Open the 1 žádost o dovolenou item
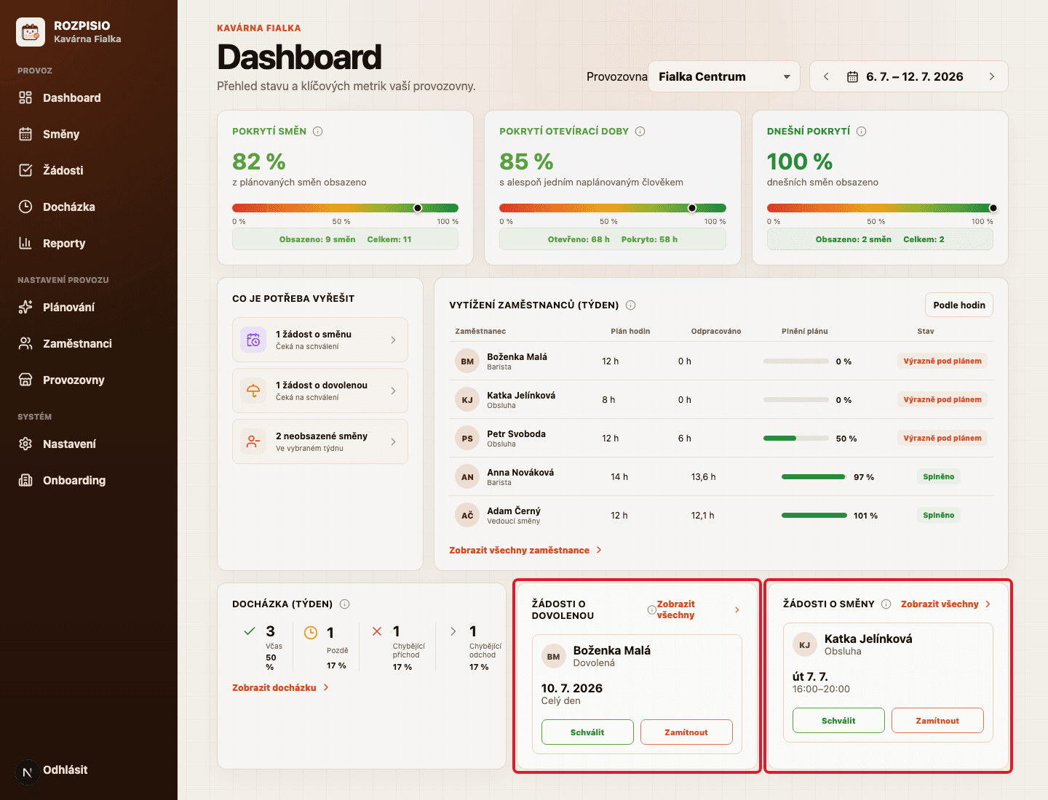Viewport: 1048px width, 800px height. coord(320,391)
